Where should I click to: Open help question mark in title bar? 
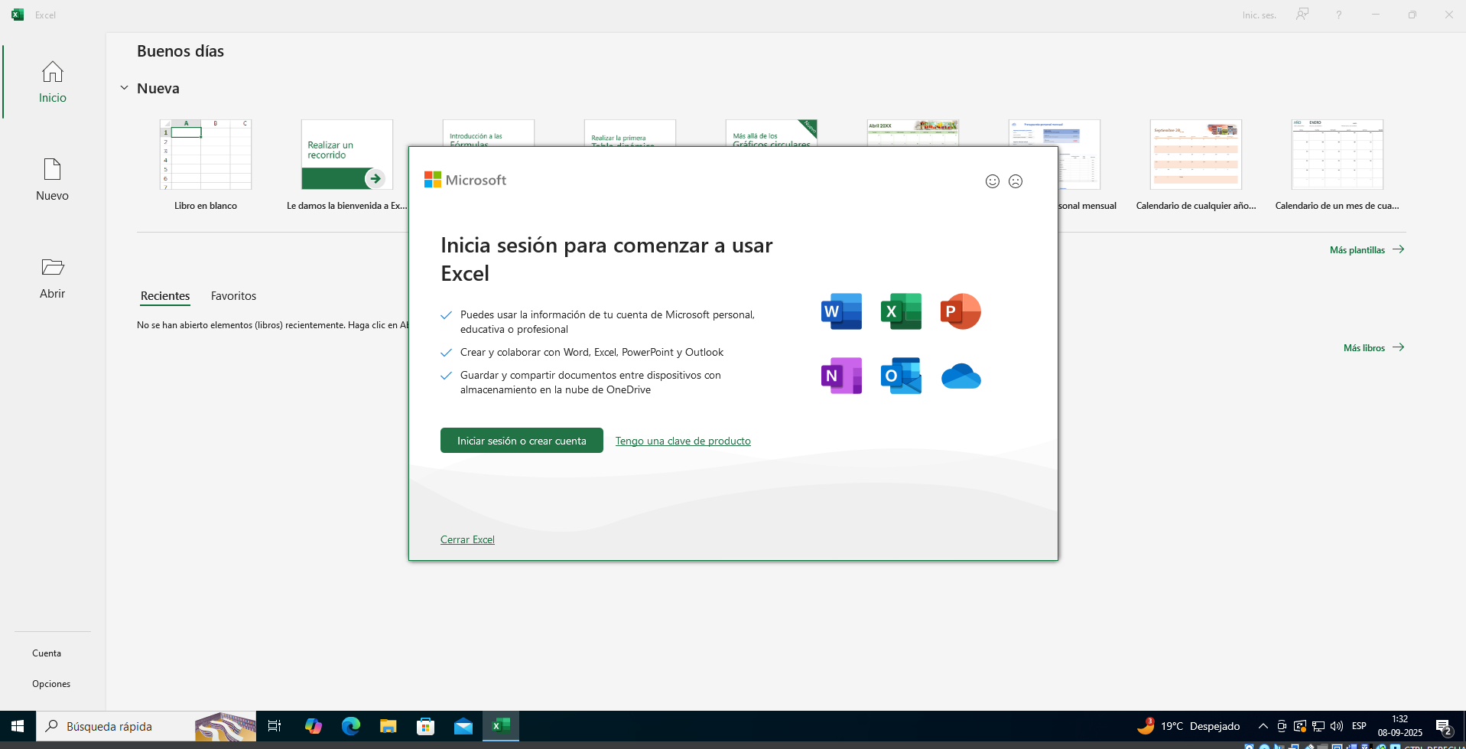click(x=1339, y=15)
